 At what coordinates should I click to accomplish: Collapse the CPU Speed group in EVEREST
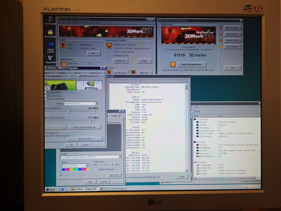(195, 142)
